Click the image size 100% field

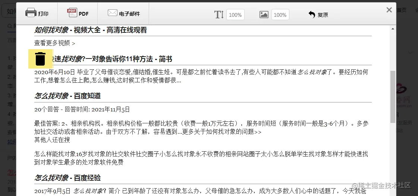[x=280, y=15]
